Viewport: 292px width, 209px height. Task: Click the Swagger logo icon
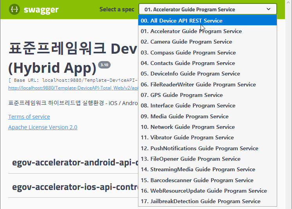pos(14,9)
